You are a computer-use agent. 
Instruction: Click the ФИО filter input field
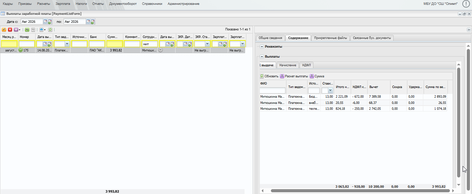click(273, 90)
